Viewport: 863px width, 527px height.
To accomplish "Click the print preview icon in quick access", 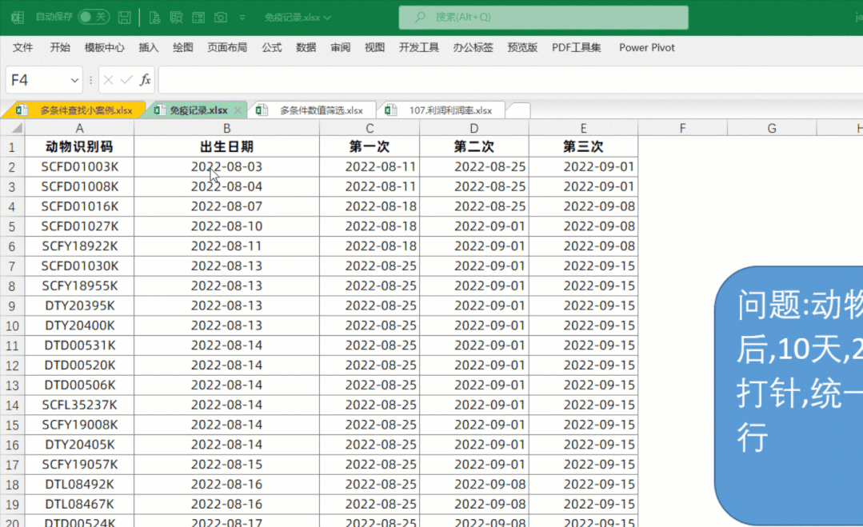I will [154, 18].
